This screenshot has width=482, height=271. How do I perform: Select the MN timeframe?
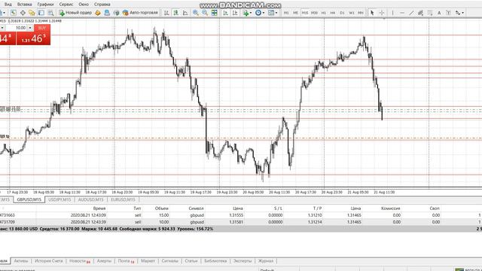tap(361, 13)
